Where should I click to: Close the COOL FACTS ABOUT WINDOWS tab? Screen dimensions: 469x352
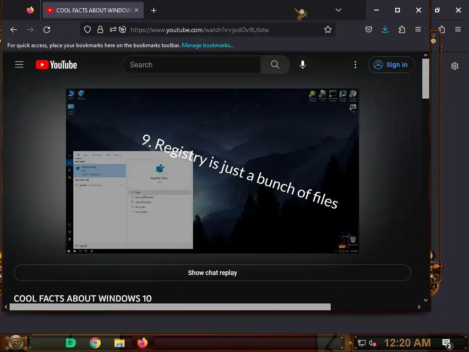136,10
